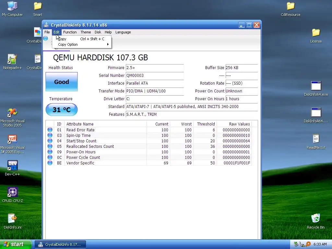This screenshot has width=332, height=249.
Task: Click status circle for Reallocated Sectors Count
Action: pos(50,146)
